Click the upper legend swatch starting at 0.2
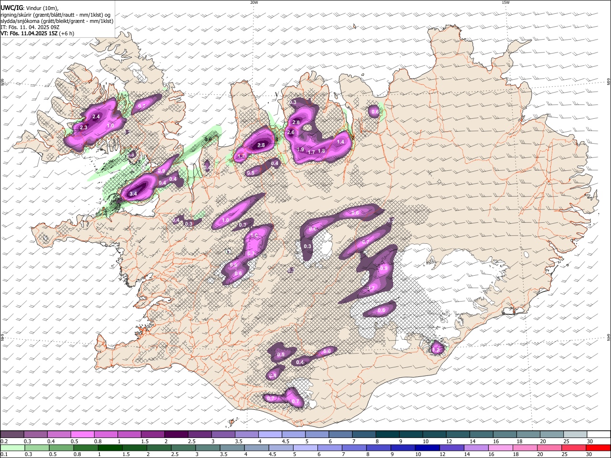Screen dimensions: 611x458 pos(12,435)
